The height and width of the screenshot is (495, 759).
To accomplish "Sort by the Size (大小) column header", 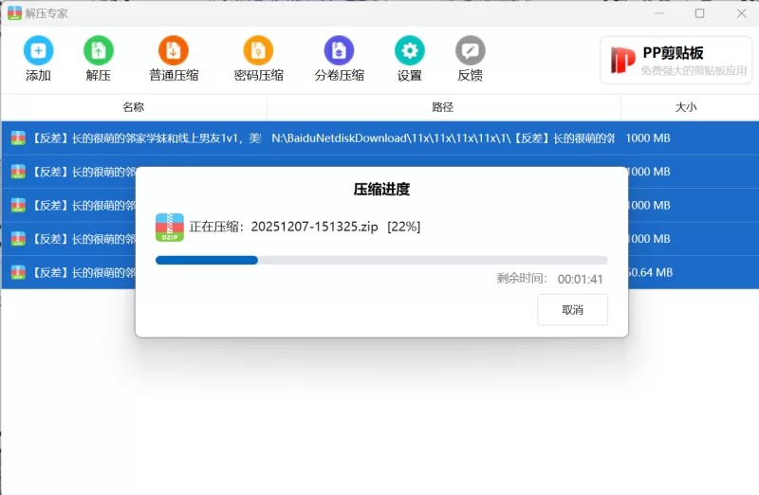I will (x=685, y=107).
